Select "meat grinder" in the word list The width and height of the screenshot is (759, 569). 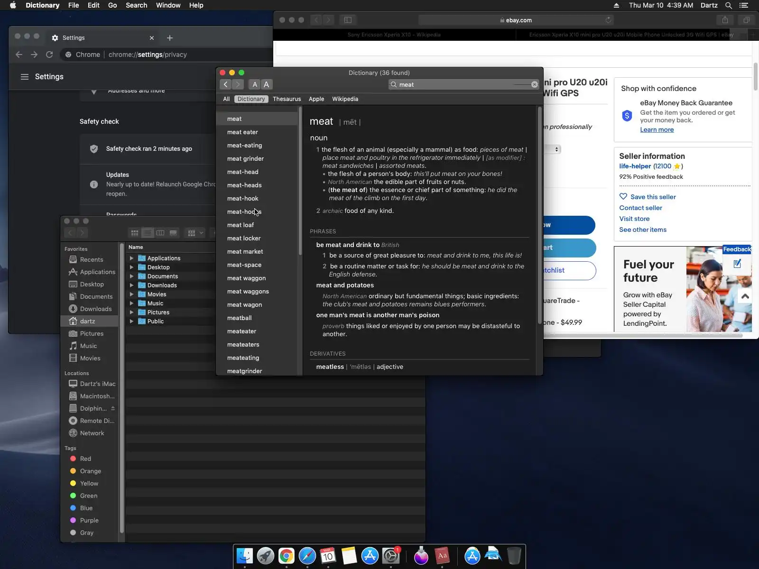pyautogui.click(x=257, y=159)
